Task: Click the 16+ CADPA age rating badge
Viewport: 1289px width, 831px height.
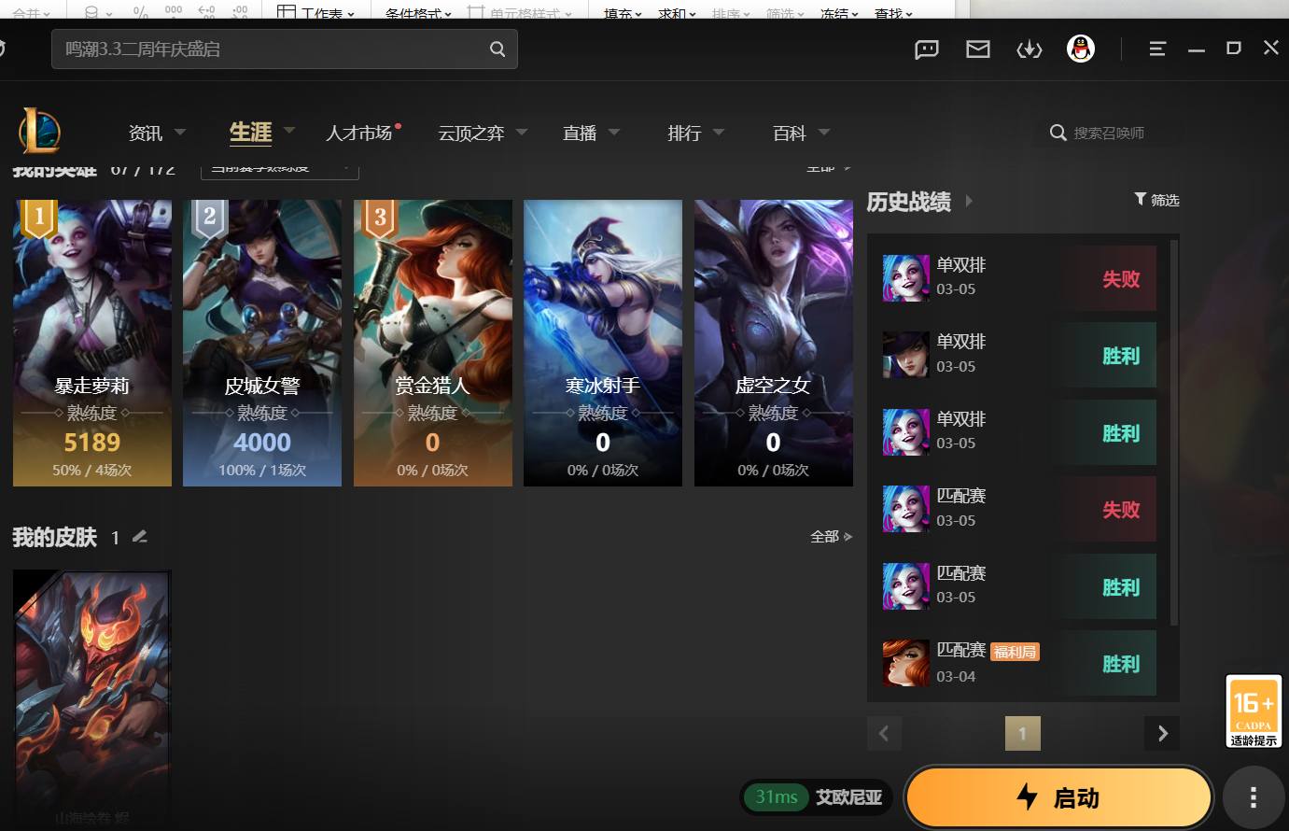Action: point(1254,711)
